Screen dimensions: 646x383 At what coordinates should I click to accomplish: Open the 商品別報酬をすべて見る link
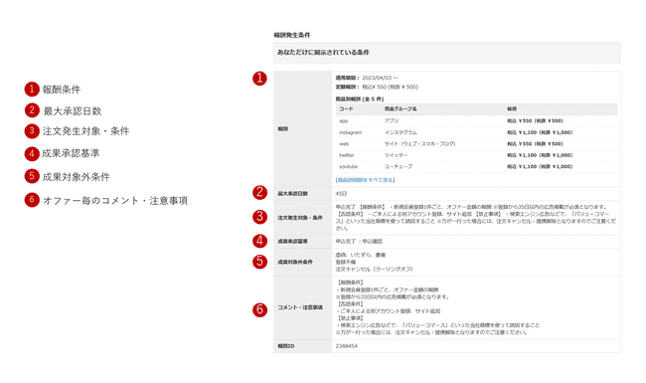(x=366, y=180)
